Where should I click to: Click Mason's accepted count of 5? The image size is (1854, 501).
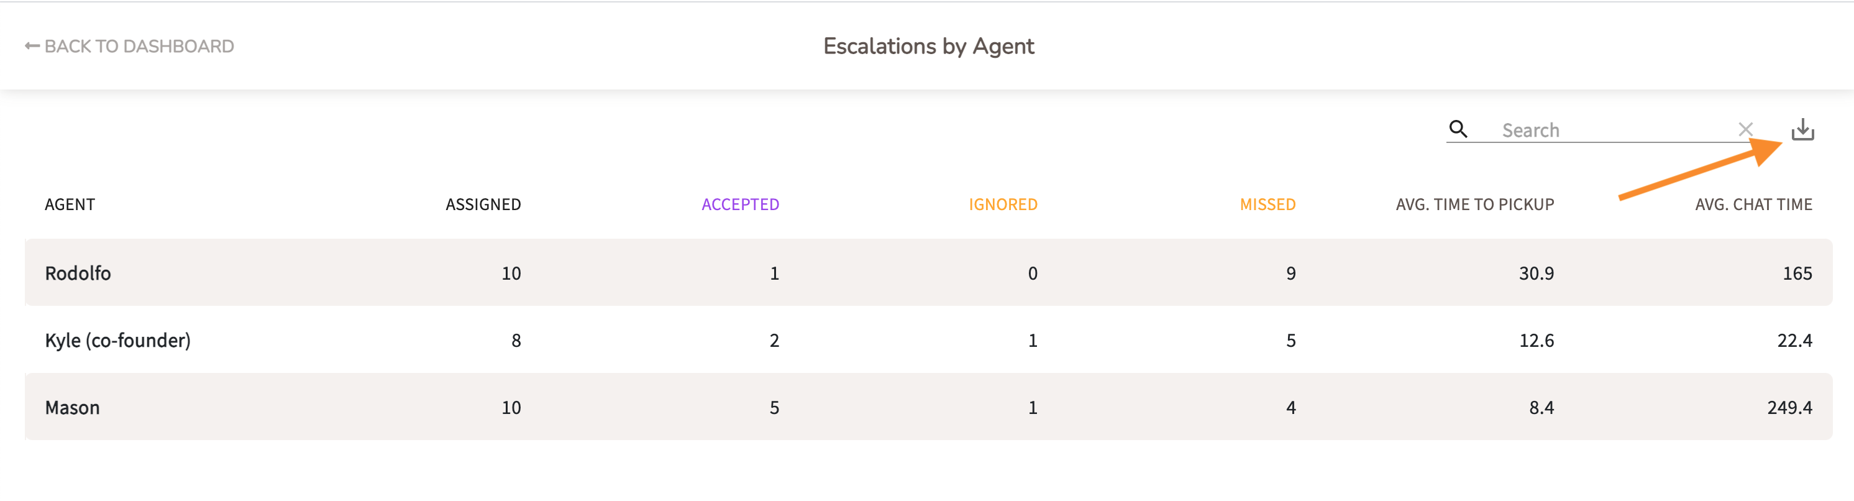click(774, 408)
